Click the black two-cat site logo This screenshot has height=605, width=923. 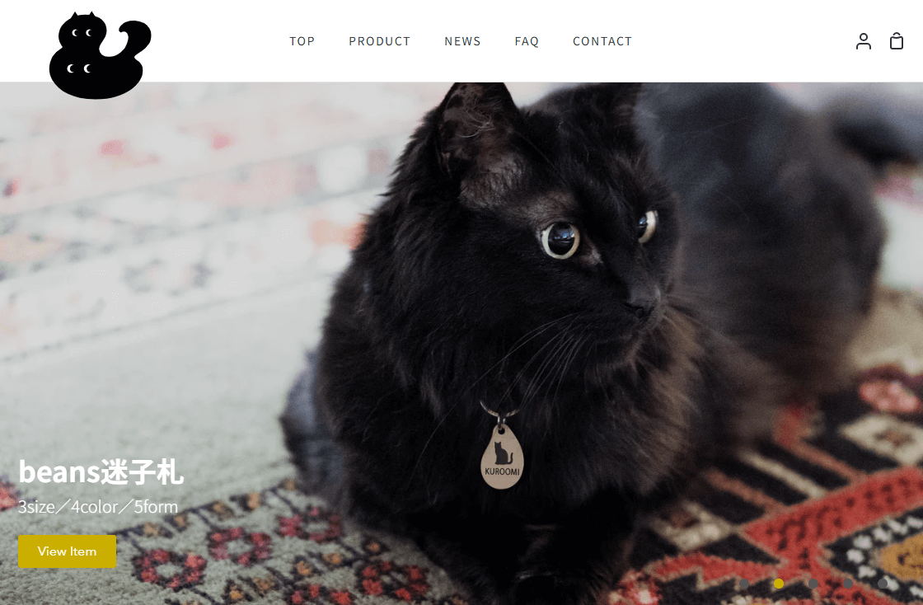click(x=100, y=55)
